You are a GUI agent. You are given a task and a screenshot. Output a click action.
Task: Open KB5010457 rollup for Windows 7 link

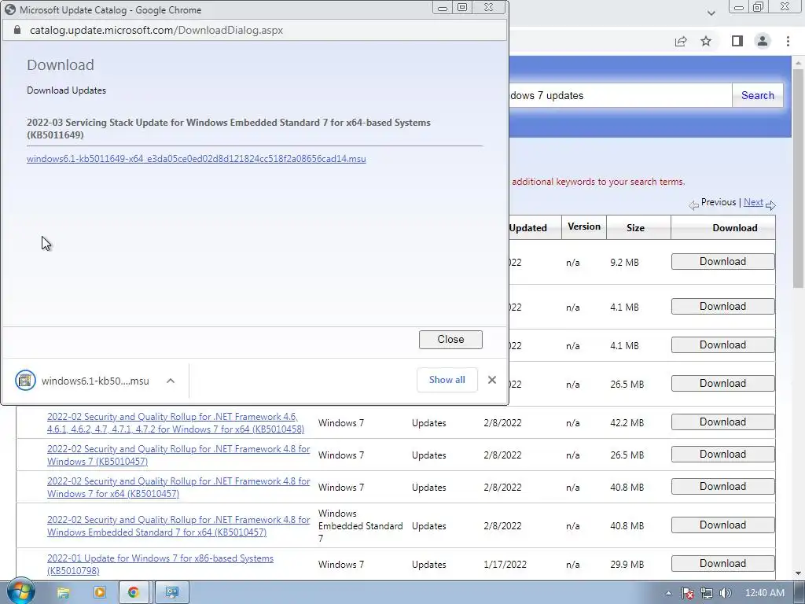(178, 455)
